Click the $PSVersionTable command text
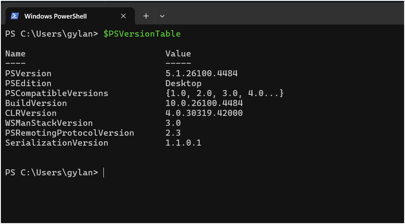This screenshot has height=224, width=405. pyautogui.click(x=142, y=34)
